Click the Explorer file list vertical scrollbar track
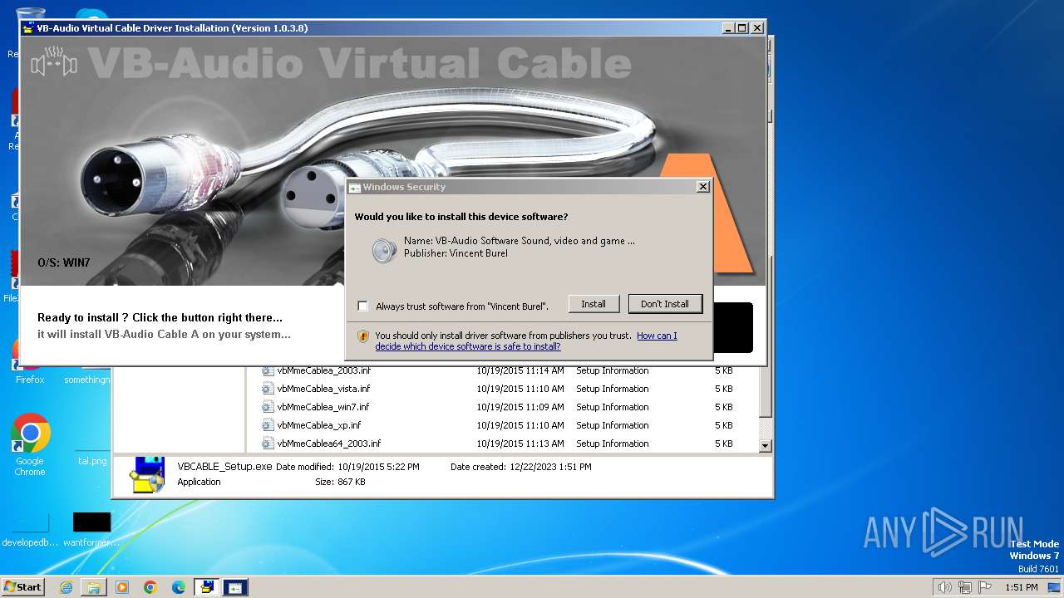1064x598 pixels. point(766,428)
